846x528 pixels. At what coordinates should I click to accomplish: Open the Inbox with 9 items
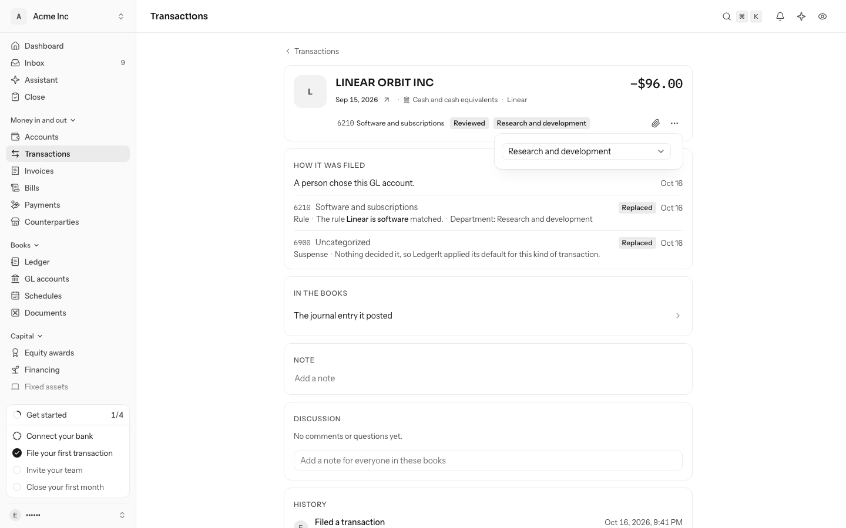tap(68, 63)
